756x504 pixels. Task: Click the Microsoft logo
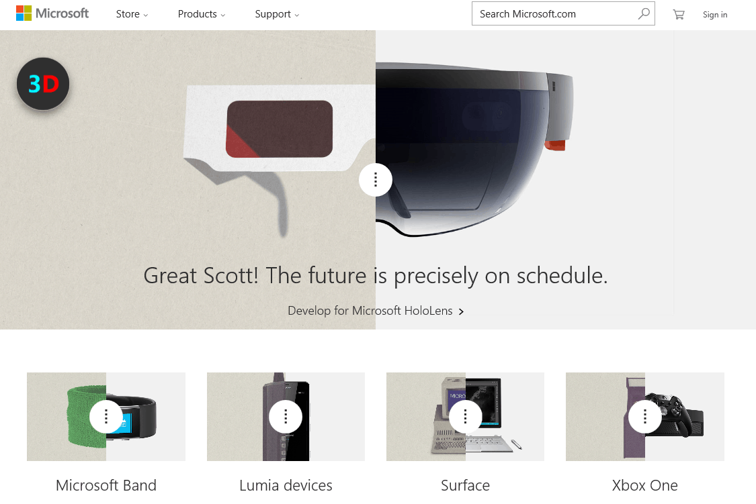(x=52, y=13)
